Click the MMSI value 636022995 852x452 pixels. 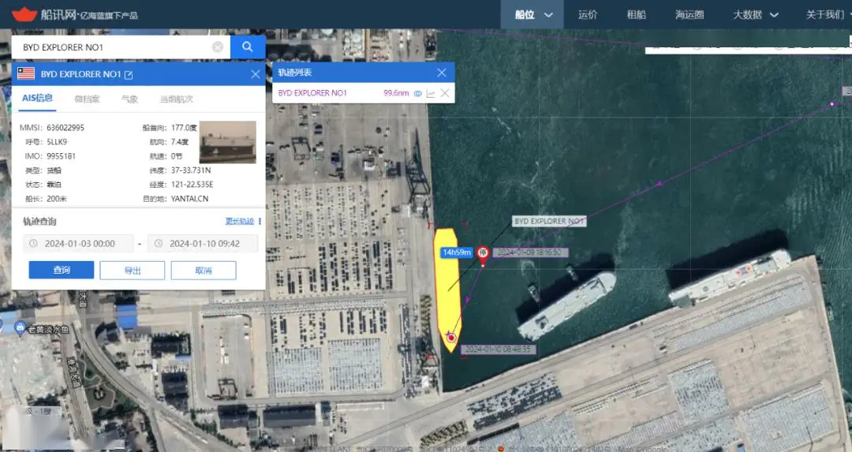[65, 128]
